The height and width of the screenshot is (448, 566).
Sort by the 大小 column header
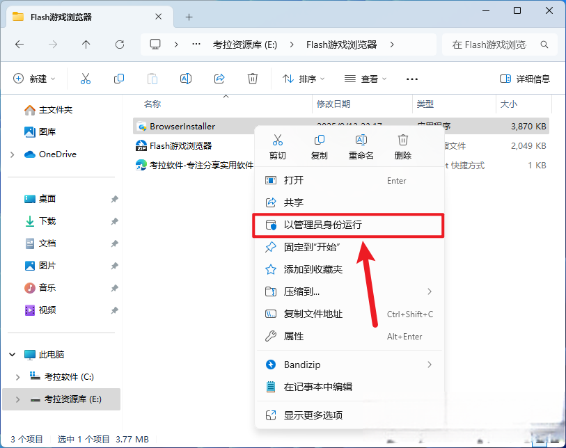[x=509, y=104]
